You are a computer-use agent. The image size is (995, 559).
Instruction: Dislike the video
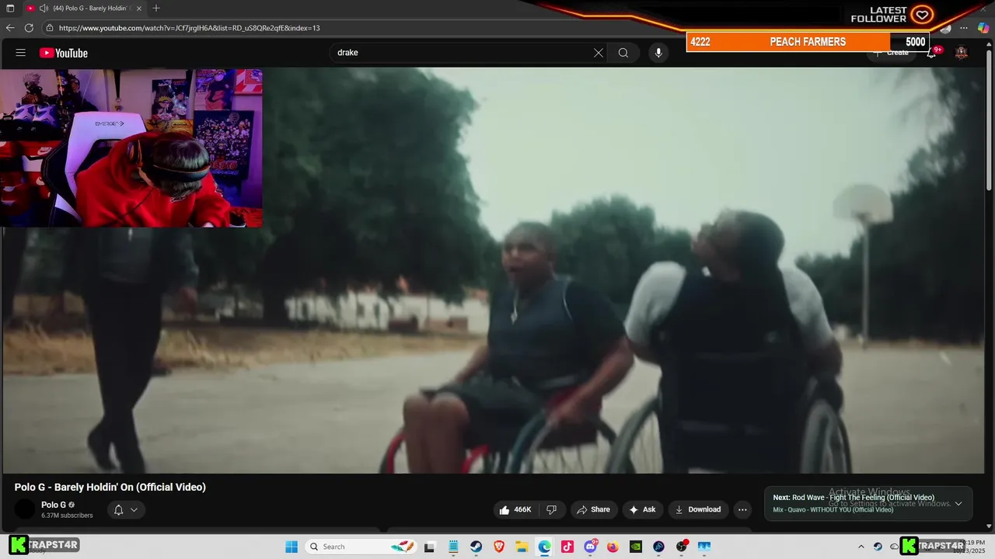552,510
